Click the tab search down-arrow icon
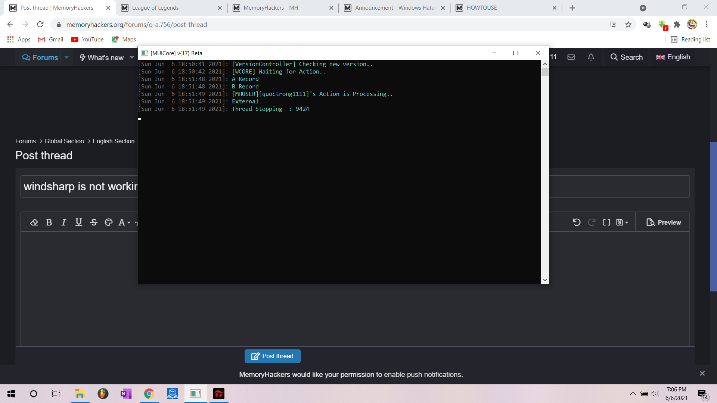Image resolution: width=717 pixels, height=403 pixels. point(643,8)
